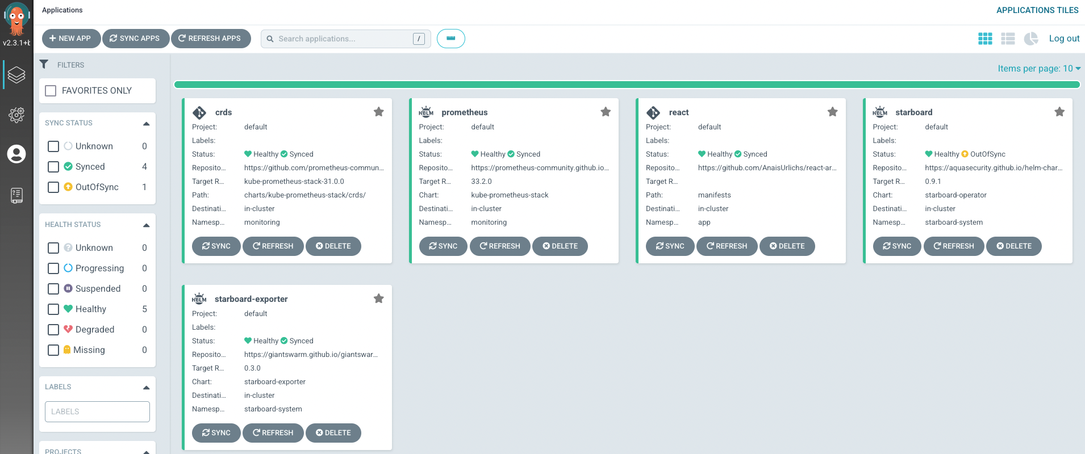Click the green sync status progress bar
The image size is (1085, 454).
(627, 85)
